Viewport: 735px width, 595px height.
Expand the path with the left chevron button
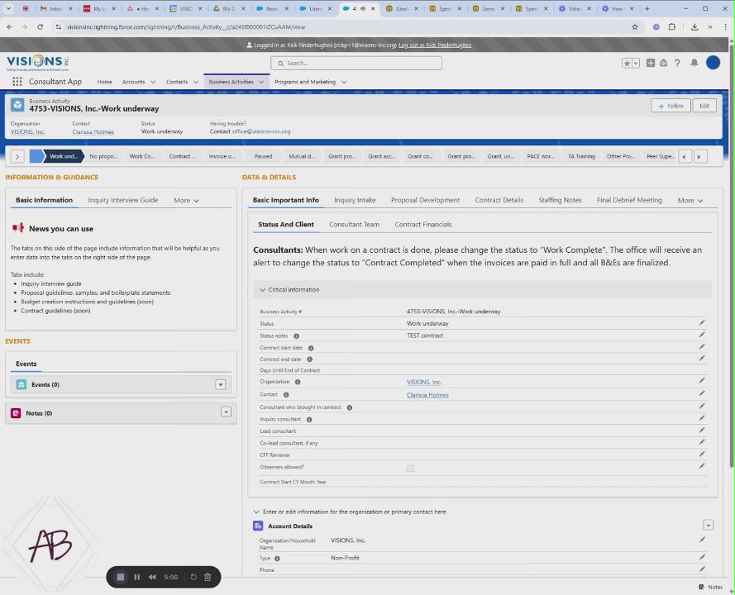pos(17,156)
